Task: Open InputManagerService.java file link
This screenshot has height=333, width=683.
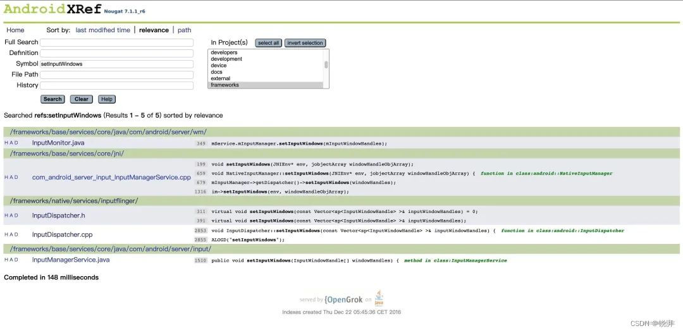Action: point(71,260)
